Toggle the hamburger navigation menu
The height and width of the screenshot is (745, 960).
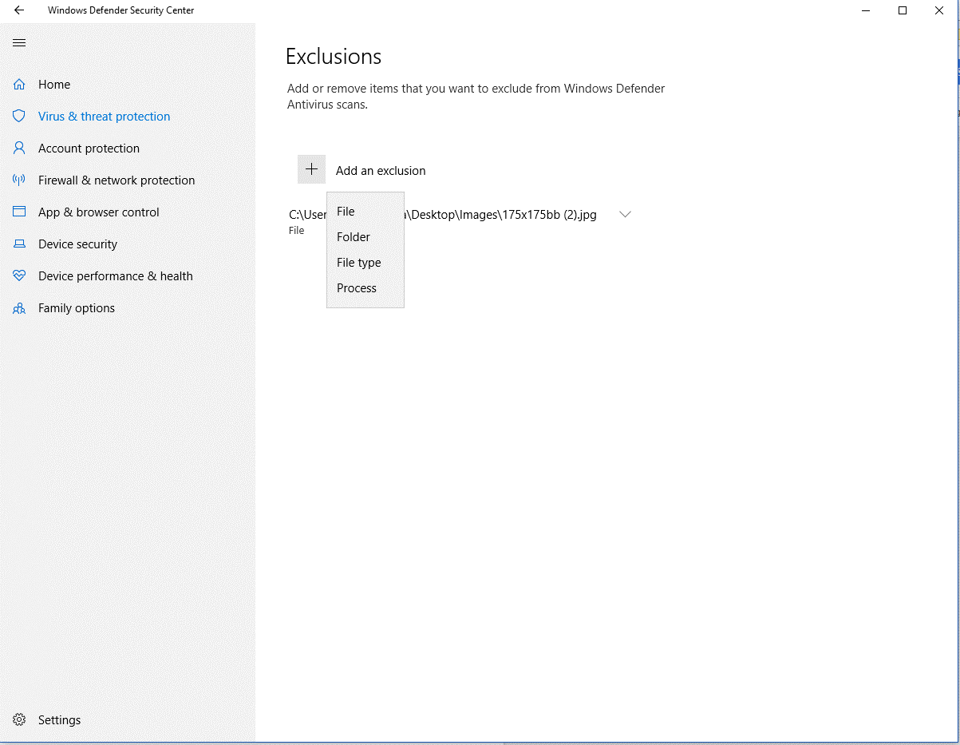tap(19, 42)
